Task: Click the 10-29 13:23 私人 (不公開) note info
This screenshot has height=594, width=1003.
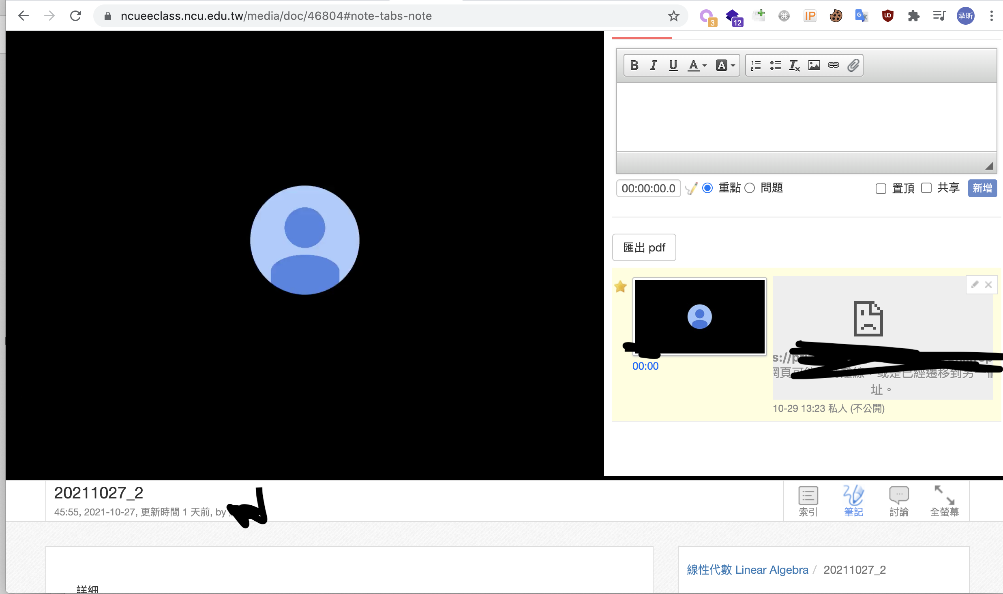Action: tap(828, 408)
